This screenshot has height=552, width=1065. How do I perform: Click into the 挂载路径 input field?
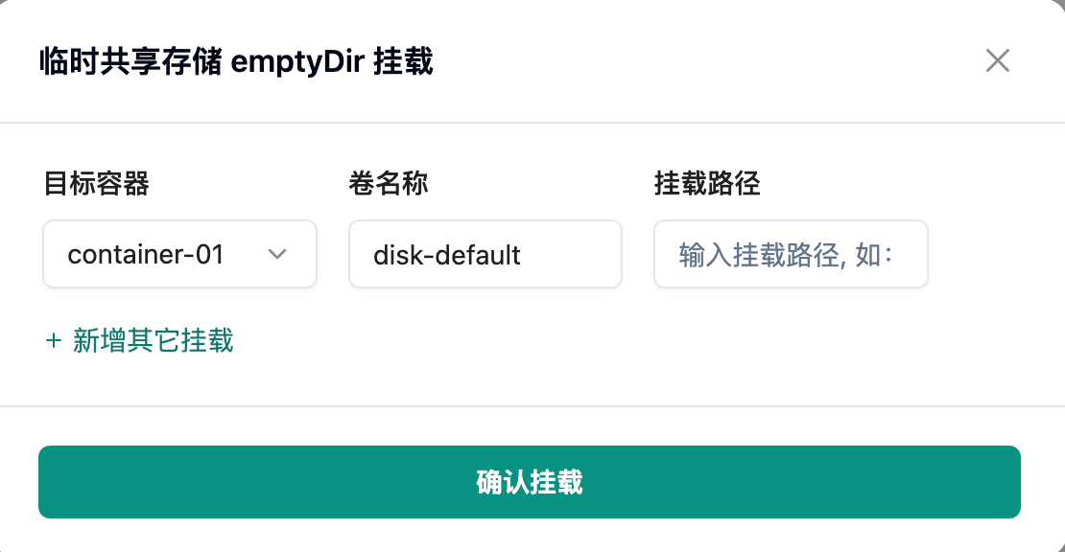tap(790, 254)
